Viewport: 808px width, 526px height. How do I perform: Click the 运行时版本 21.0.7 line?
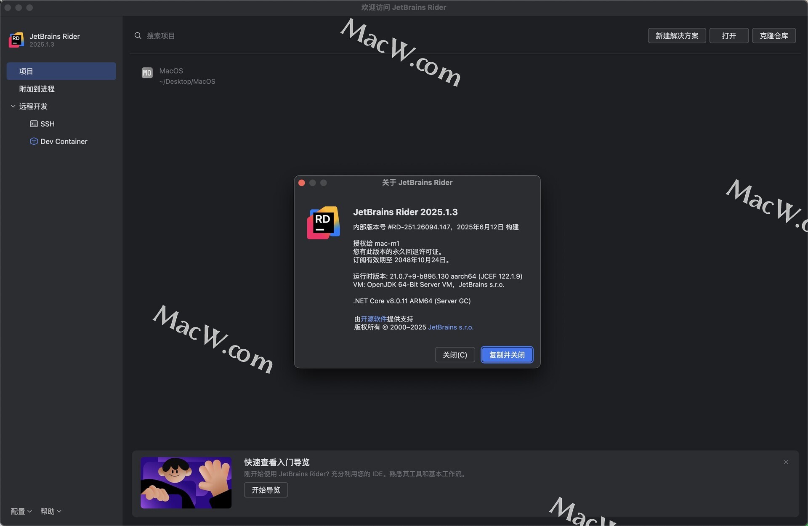(438, 276)
